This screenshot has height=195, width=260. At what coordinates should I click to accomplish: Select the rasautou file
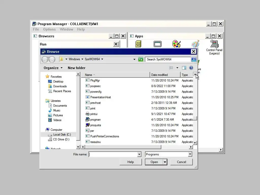click(93, 142)
